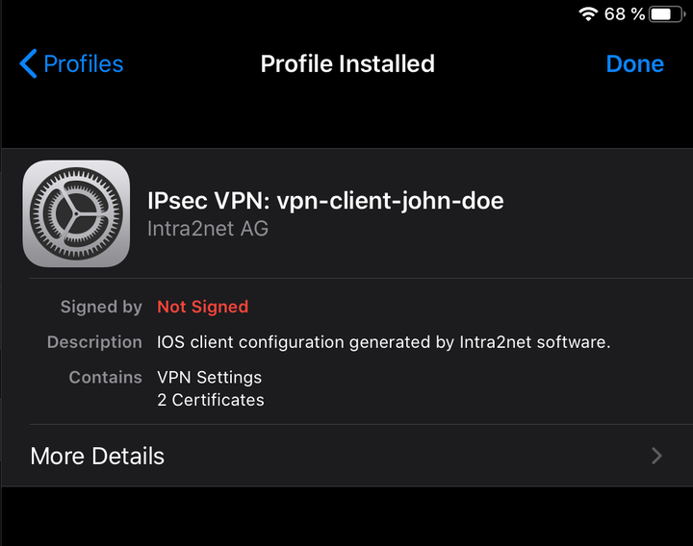Click the Settings gear profile icon

pos(76,213)
